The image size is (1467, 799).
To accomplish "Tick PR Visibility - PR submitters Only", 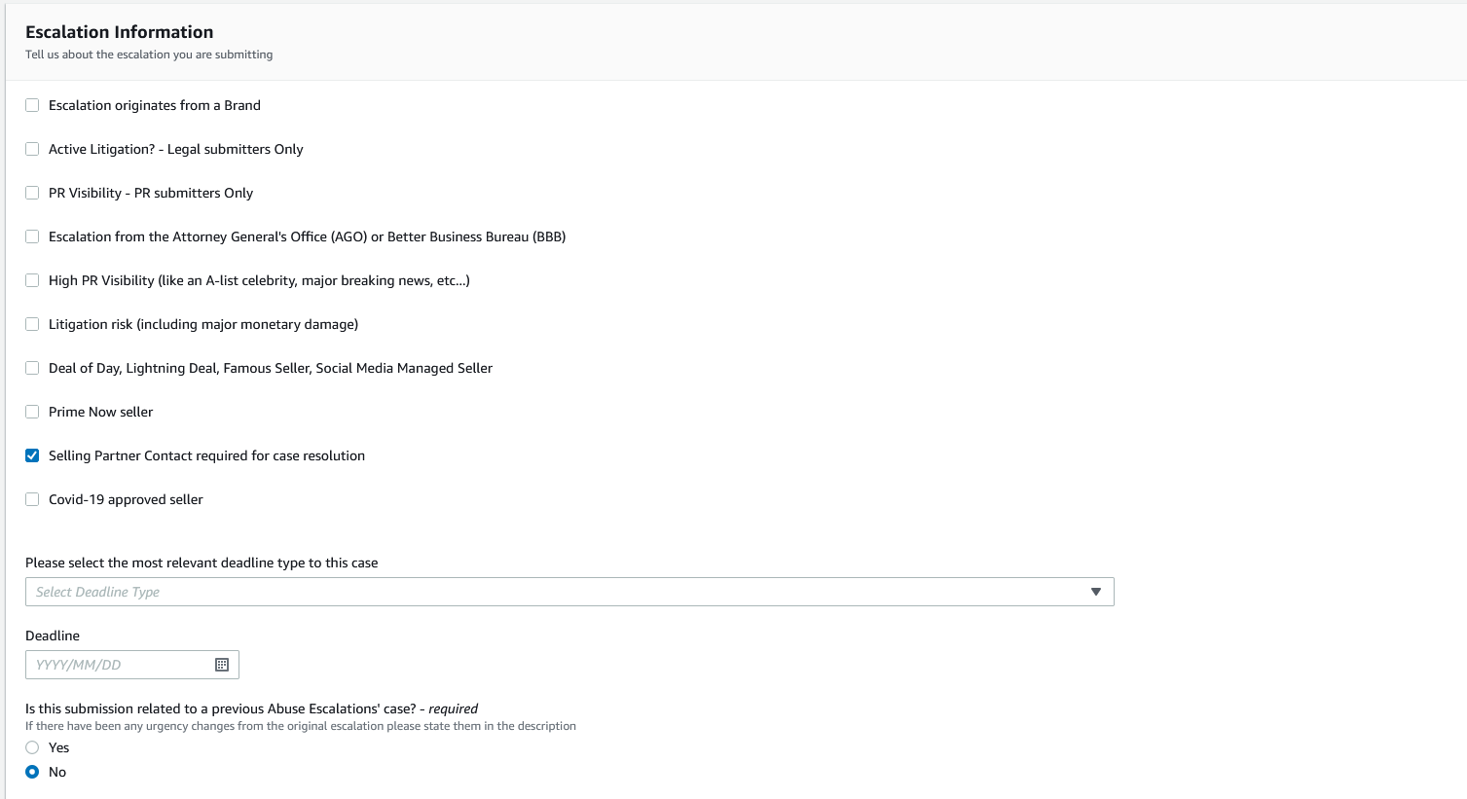I will point(32,193).
